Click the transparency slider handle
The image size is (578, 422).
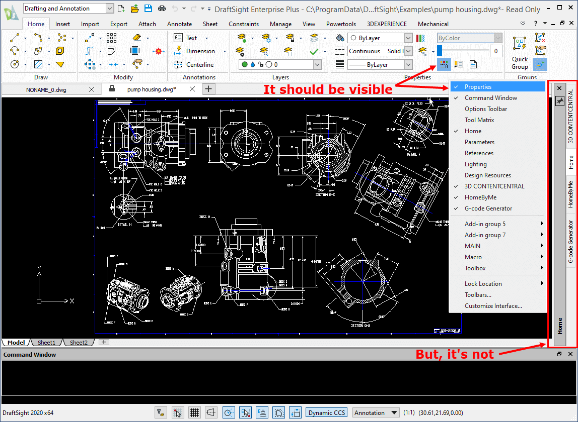click(440, 50)
